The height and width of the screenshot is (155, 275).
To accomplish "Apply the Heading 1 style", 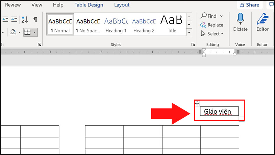I will (116, 24).
